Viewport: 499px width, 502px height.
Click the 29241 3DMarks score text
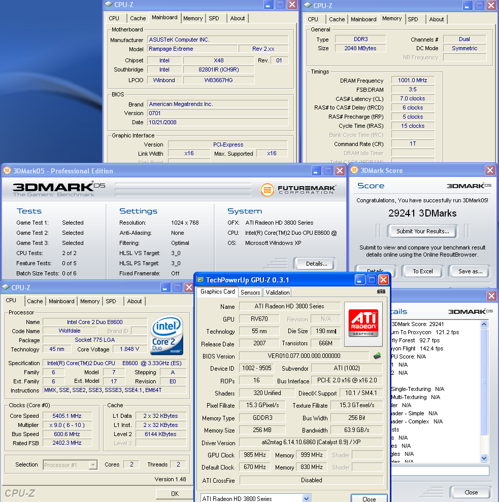tap(422, 213)
